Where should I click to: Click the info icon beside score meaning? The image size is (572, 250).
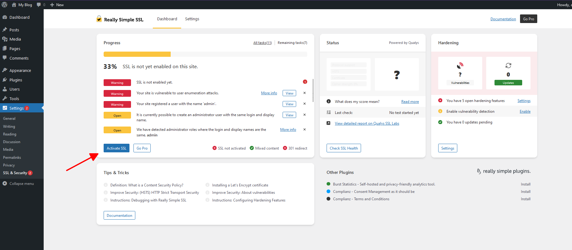(328, 101)
